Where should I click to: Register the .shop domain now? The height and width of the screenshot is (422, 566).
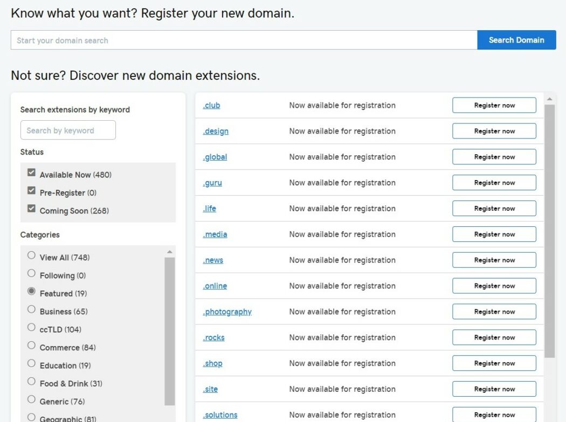pos(494,363)
